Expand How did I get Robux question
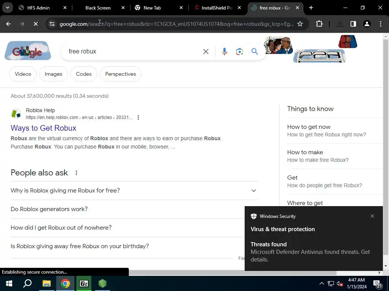 (x=128, y=228)
